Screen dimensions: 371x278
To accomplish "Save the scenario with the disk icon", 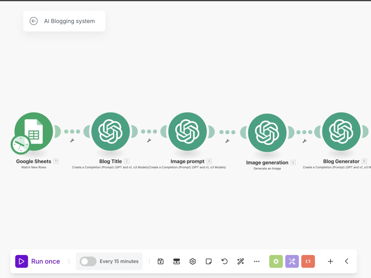I will pos(161,261).
